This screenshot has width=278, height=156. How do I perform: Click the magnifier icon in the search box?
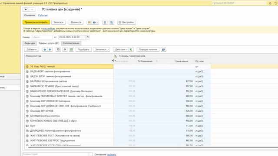tap(214, 3)
